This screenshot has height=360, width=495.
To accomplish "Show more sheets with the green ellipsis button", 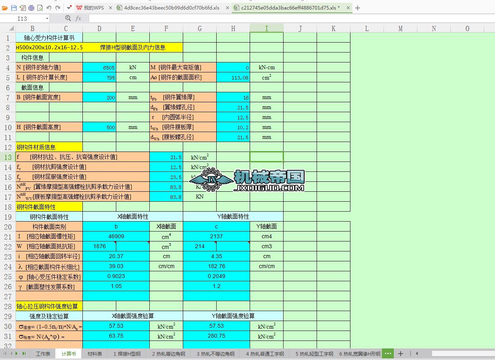I will pos(388,354).
